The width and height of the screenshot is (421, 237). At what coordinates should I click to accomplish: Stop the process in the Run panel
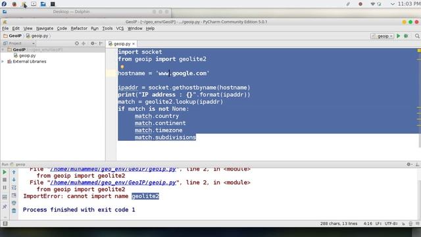[5, 180]
